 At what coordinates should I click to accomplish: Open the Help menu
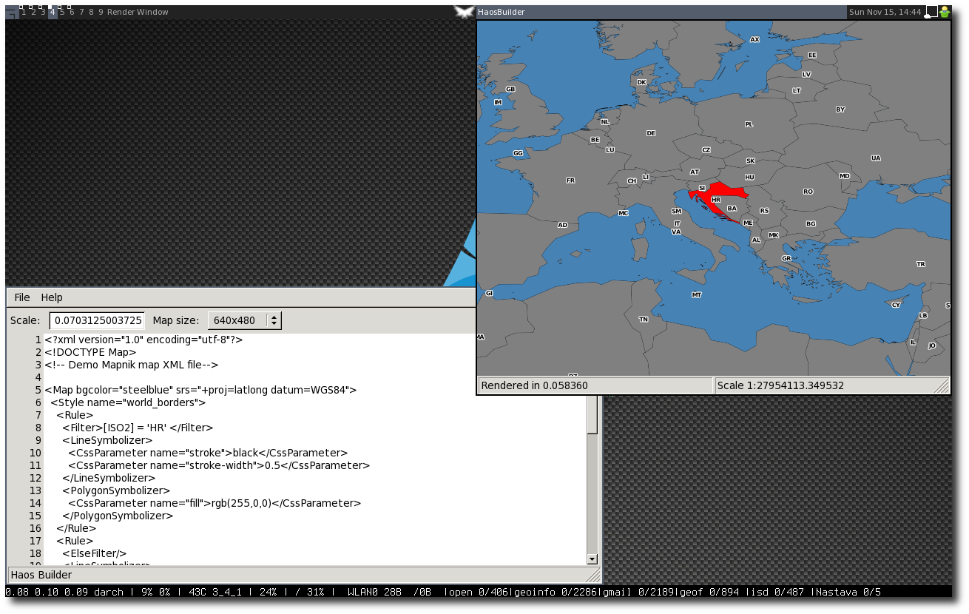pyautogui.click(x=52, y=297)
